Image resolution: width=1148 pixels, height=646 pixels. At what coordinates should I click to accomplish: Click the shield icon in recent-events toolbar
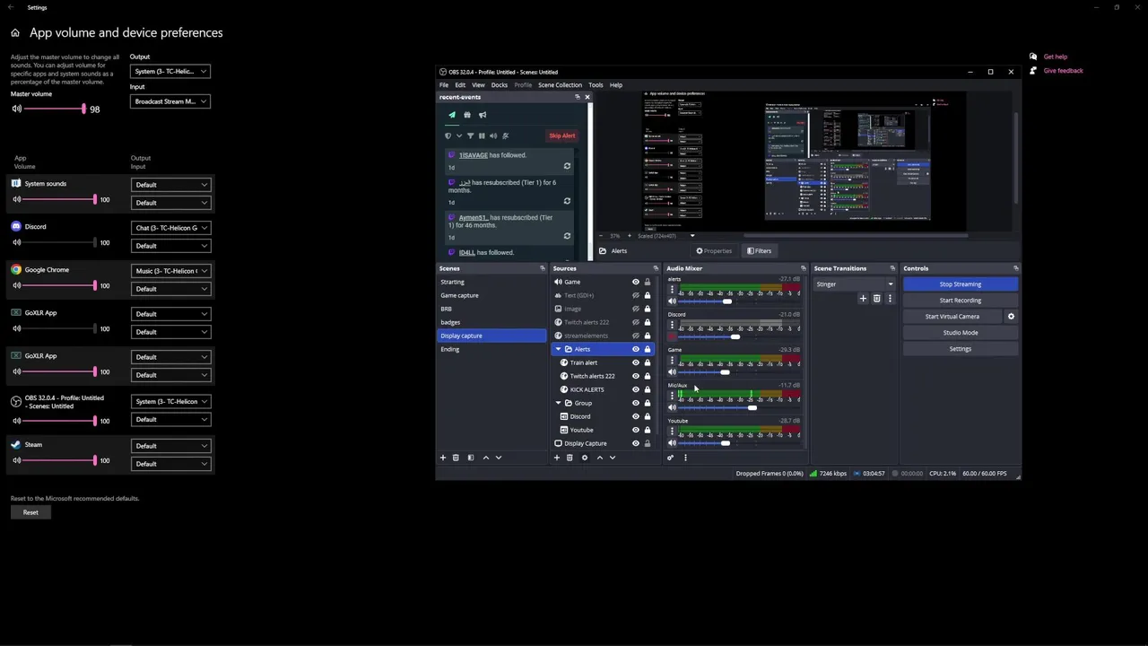pyautogui.click(x=448, y=135)
